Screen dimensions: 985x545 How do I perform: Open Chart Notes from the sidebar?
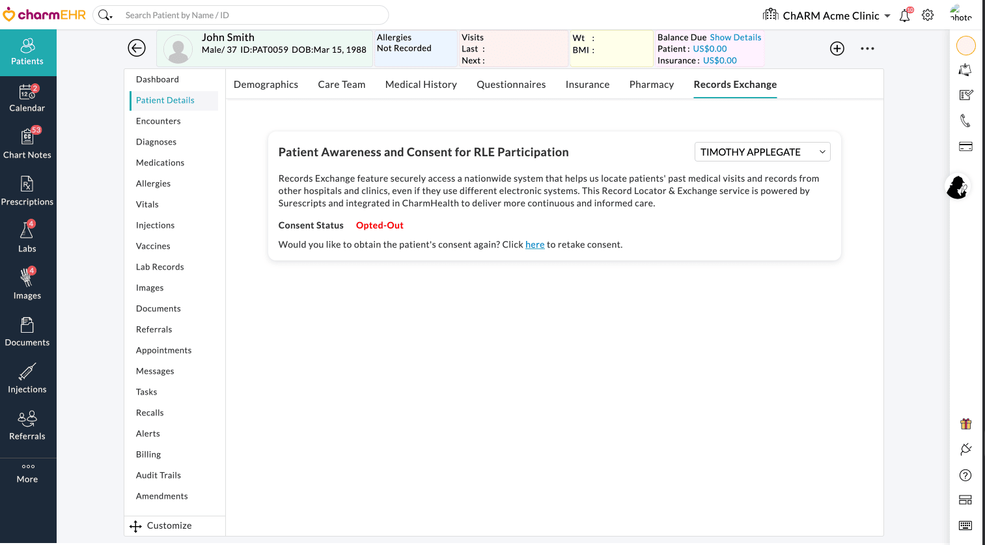pyautogui.click(x=27, y=145)
